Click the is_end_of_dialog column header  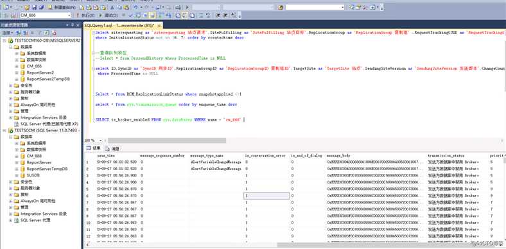click(x=306, y=155)
